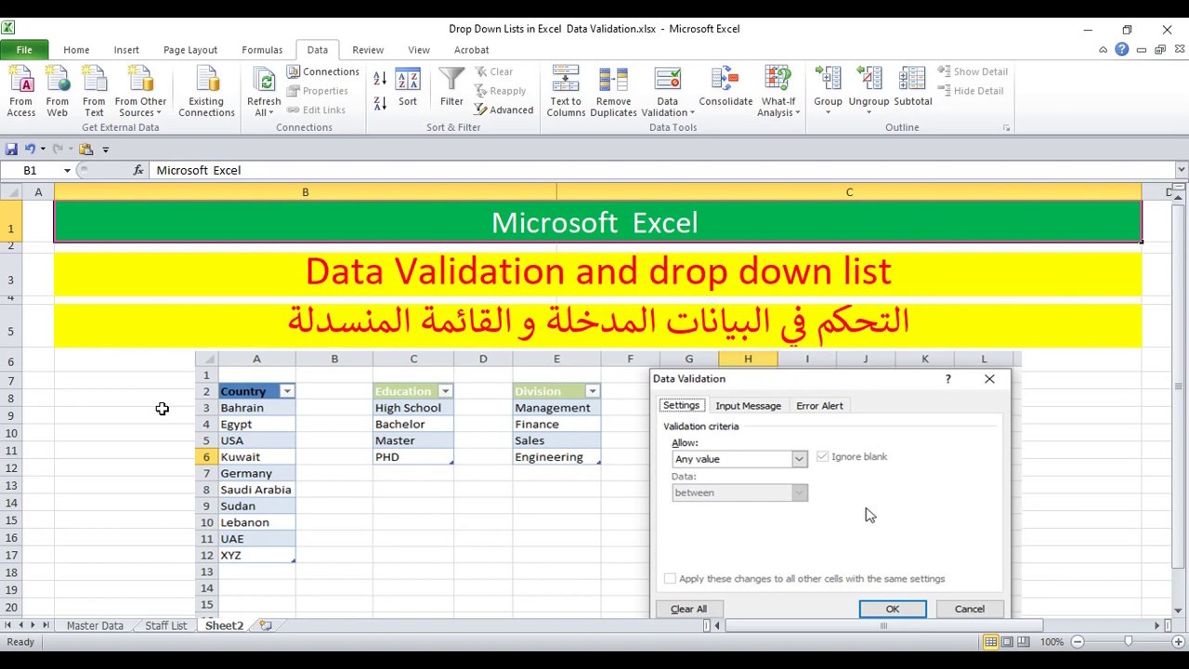
Task: Import data From Access
Action: (20, 91)
